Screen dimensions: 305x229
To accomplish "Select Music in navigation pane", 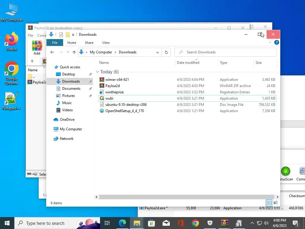I will pos(67,103).
